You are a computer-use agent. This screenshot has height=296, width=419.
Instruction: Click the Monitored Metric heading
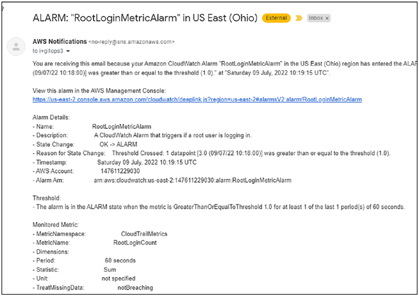point(56,225)
